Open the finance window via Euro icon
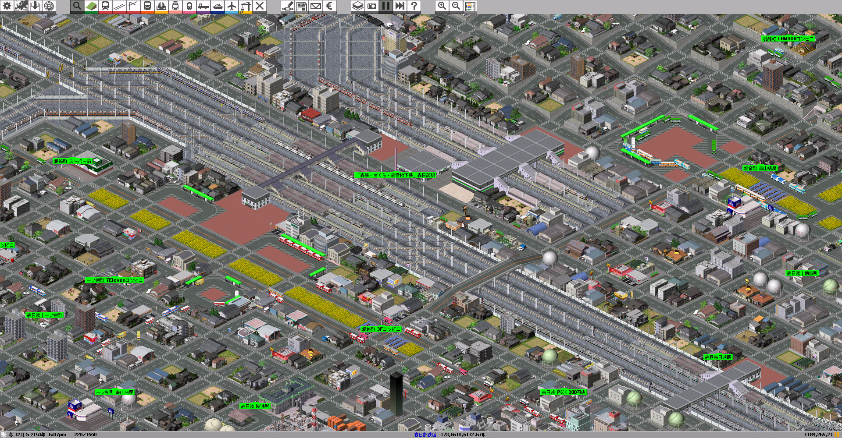Screen dimensions: 842x438 [x=329, y=6]
